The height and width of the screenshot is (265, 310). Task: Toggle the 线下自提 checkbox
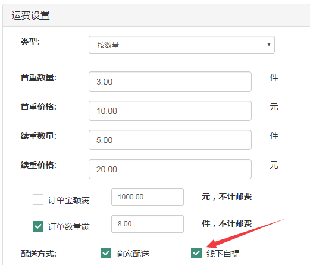196,253
